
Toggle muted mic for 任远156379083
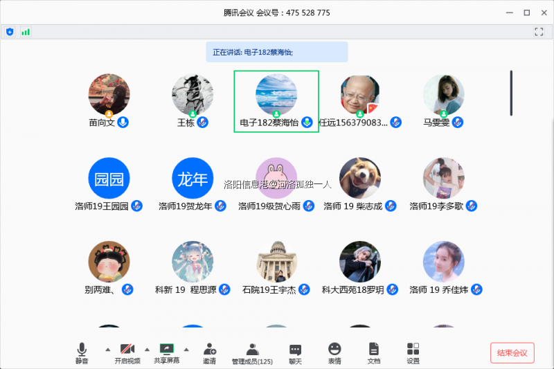click(x=395, y=123)
